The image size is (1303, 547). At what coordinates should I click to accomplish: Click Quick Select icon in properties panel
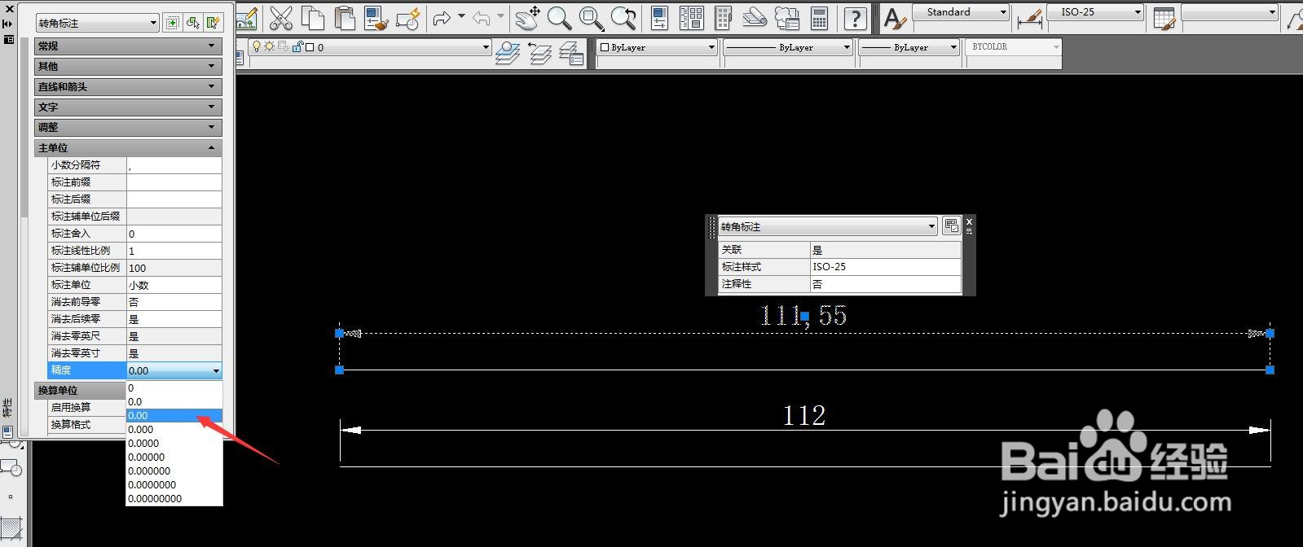click(213, 23)
